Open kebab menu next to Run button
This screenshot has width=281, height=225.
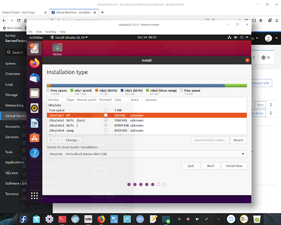coord(271,105)
